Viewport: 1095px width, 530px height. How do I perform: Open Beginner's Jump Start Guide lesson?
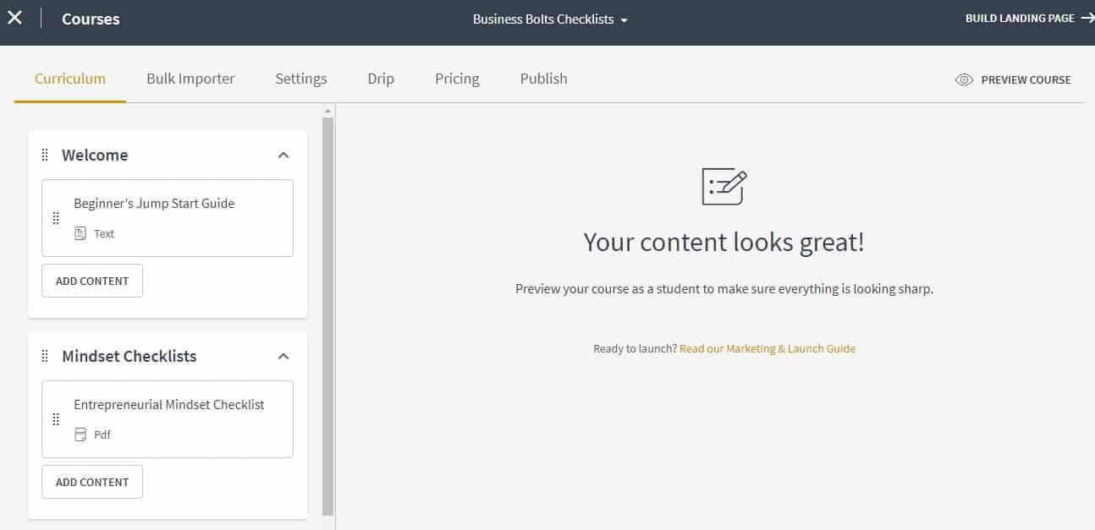click(168, 218)
